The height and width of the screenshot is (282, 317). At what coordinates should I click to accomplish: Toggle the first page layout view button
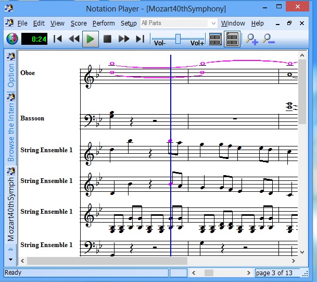pyautogui.click(x=215, y=39)
